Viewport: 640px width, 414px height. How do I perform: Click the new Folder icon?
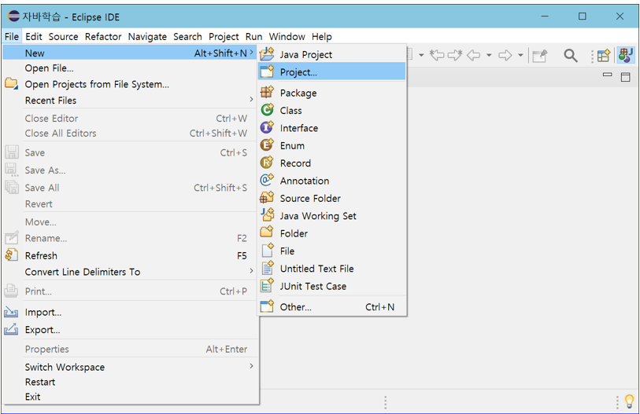(267, 233)
